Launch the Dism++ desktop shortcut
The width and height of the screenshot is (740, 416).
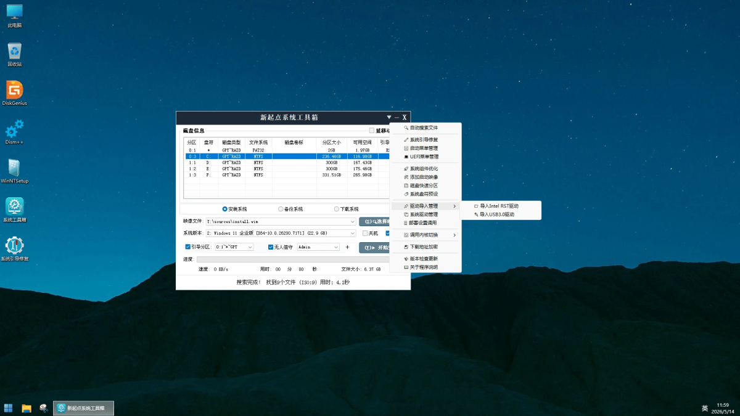click(14, 133)
